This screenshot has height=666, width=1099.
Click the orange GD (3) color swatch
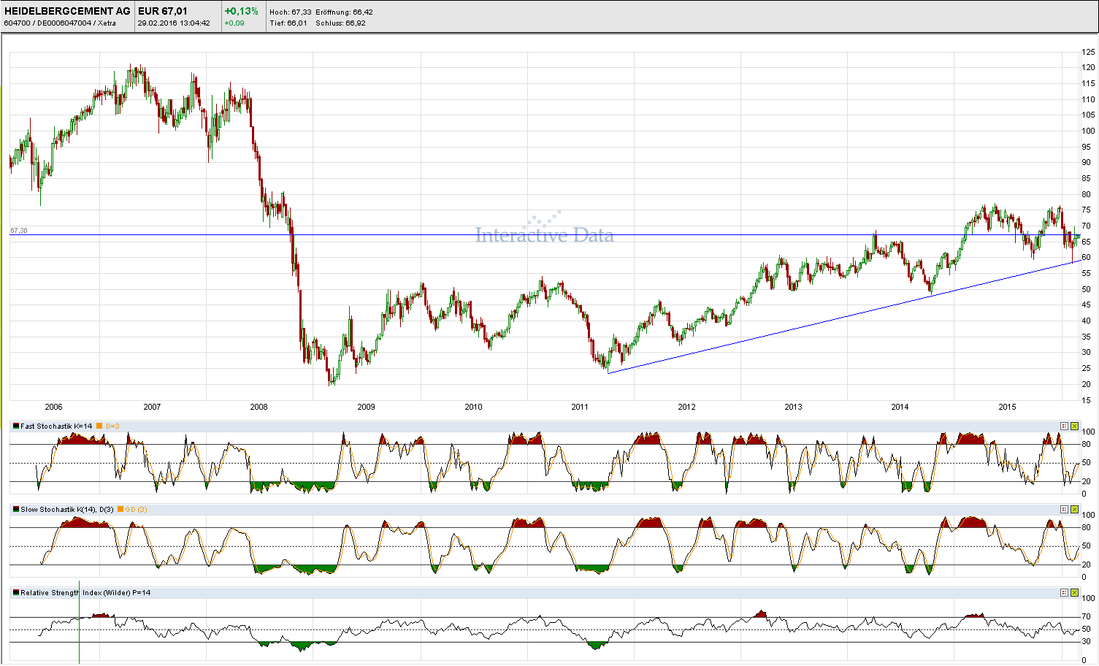[x=120, y=509]
